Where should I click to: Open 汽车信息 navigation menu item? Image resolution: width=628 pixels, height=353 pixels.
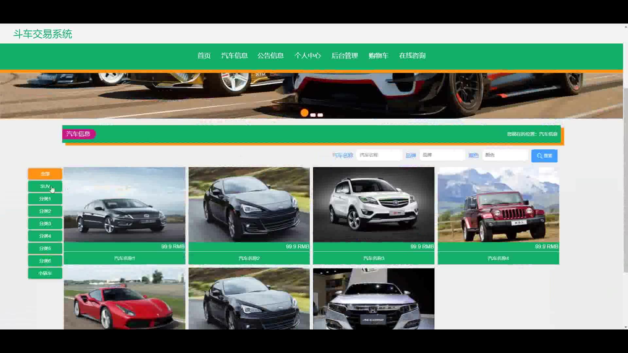tap(234, 56)
